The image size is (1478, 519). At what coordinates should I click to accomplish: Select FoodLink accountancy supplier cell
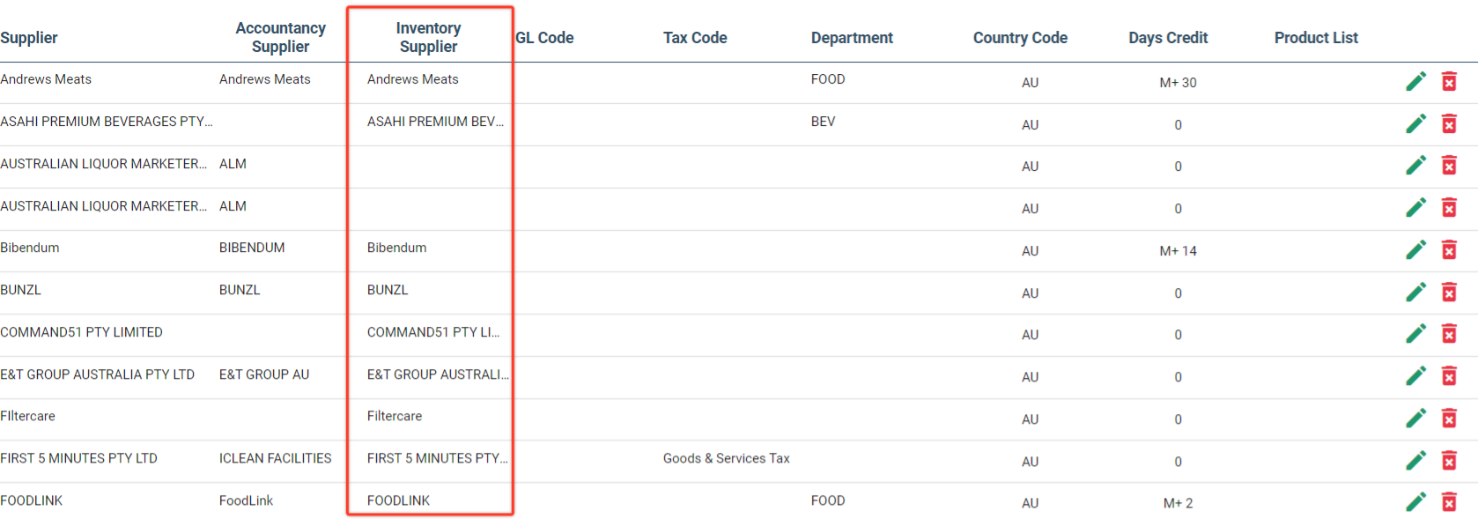[x=246, y=500]
